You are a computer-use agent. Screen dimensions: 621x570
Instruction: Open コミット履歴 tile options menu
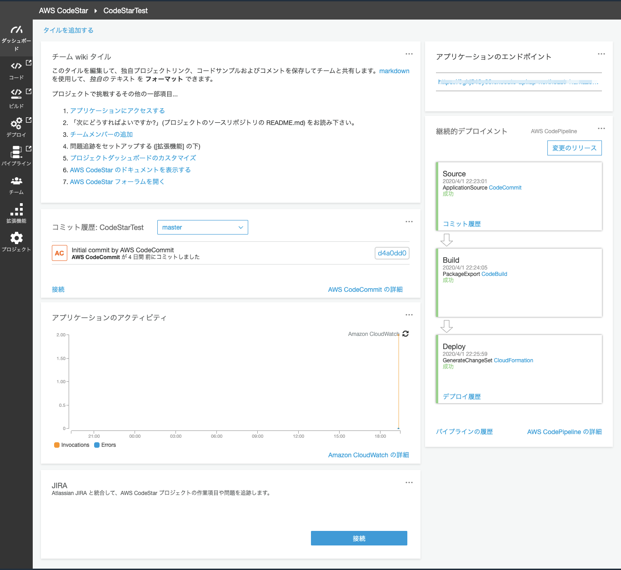pyautogui.click(x=409, y=221)
